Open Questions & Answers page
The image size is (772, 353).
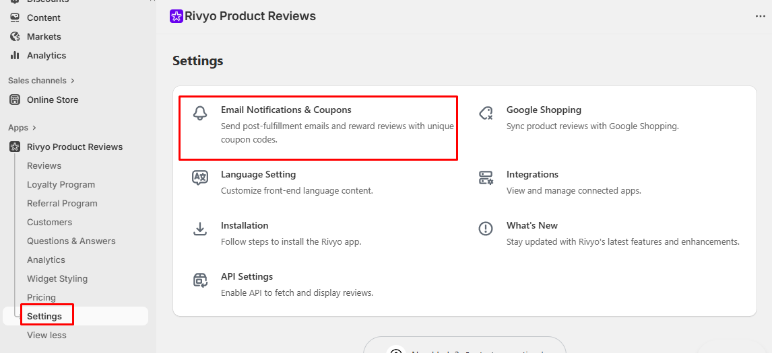[x=71, y=241]
